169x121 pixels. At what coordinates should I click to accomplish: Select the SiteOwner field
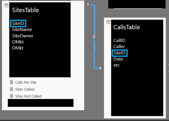[23, 36]
